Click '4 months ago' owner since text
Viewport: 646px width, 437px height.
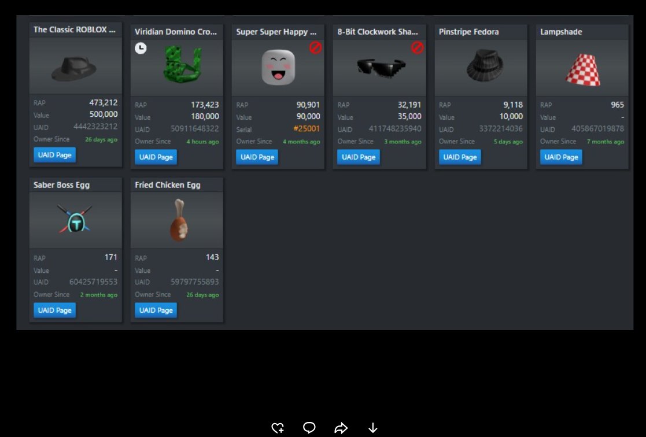click(x=301, y=142)
